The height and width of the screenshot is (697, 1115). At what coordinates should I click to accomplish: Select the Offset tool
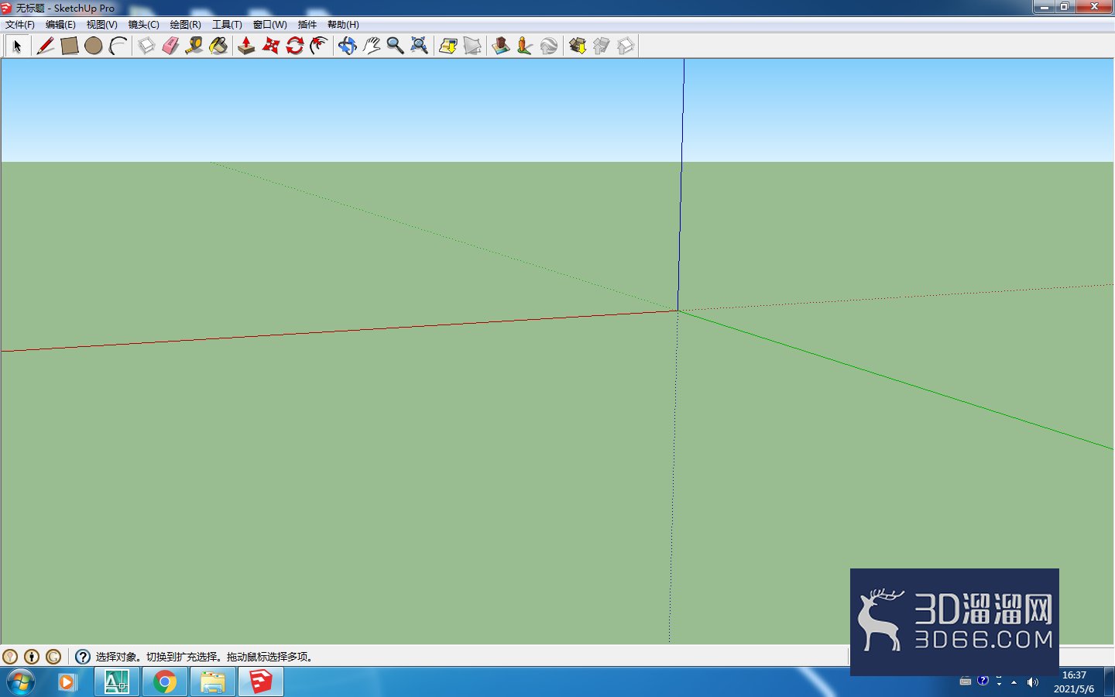coord(318,46)
